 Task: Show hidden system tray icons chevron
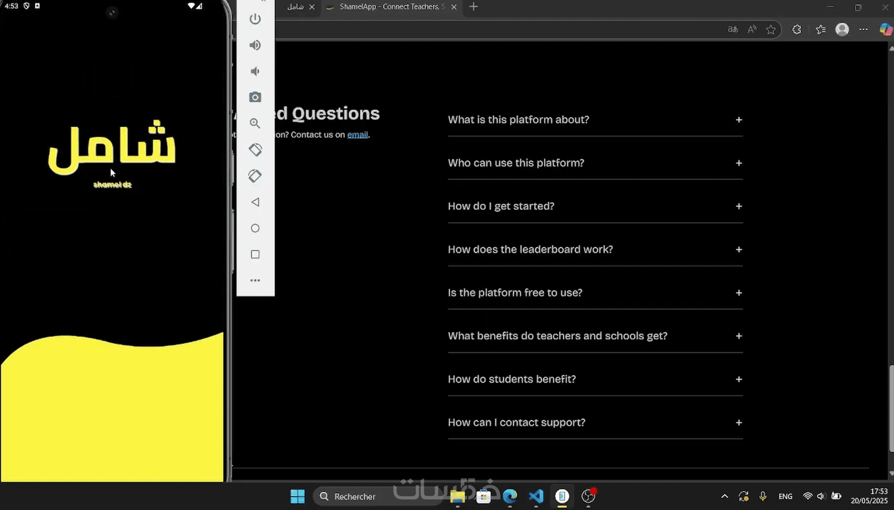[x=725, y=496]
